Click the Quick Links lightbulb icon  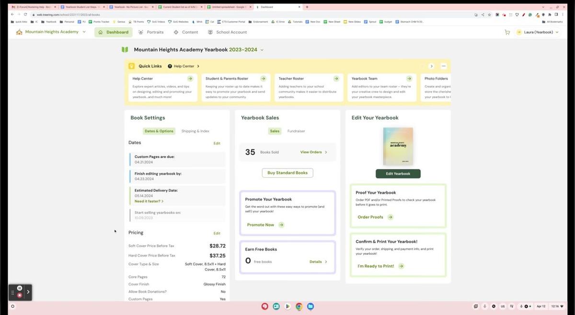132,66
